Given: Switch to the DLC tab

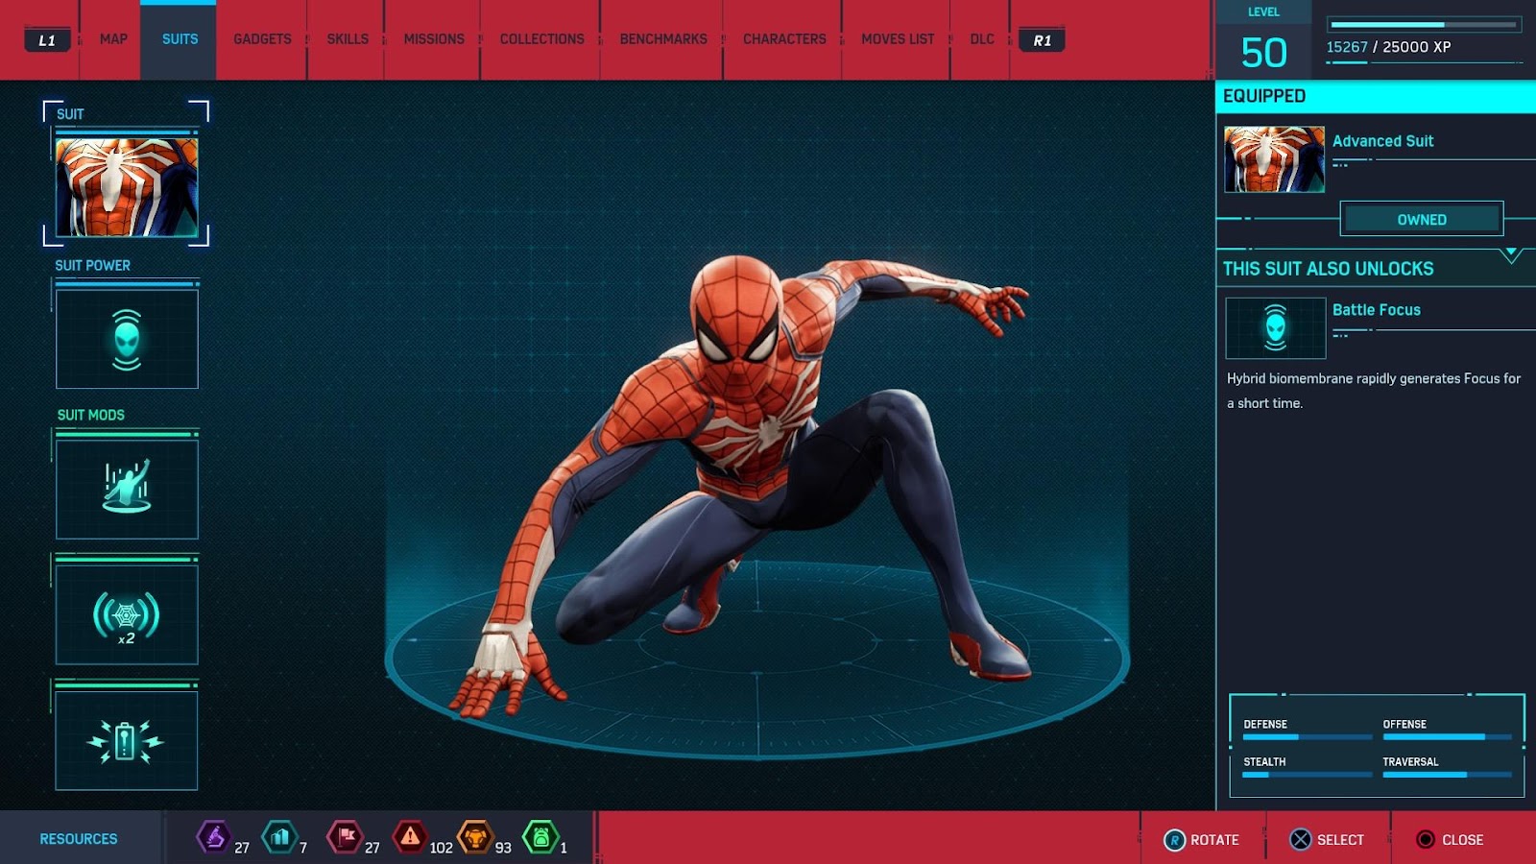Looking at the screenshot, I should pyautogui.click(x=982, y=39).
